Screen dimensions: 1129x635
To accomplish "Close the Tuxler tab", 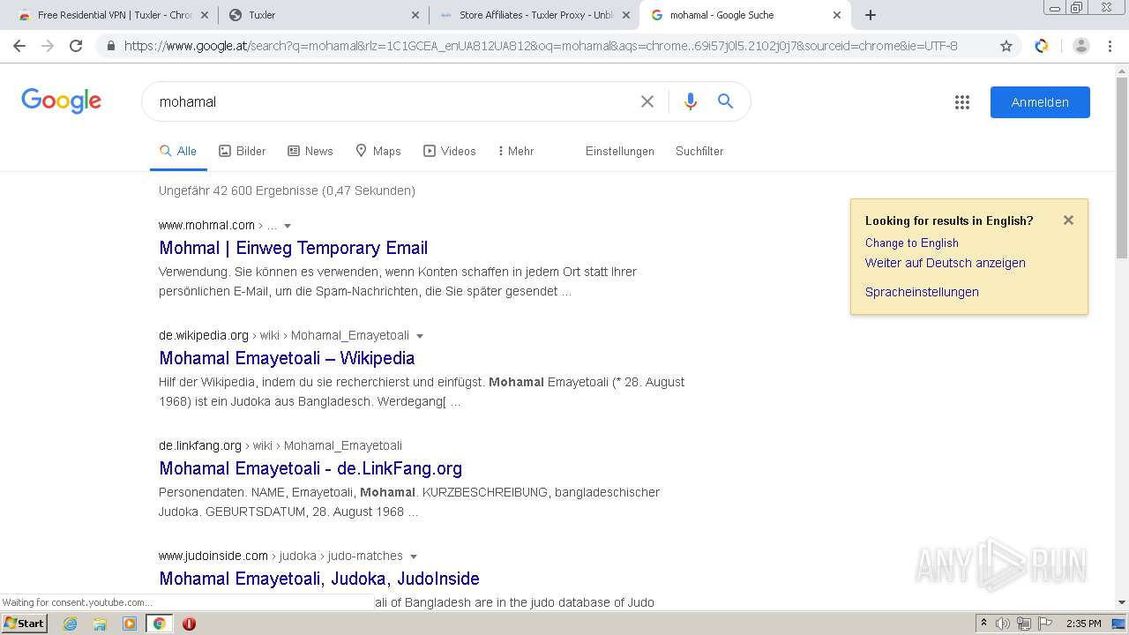I will [416, 15].
